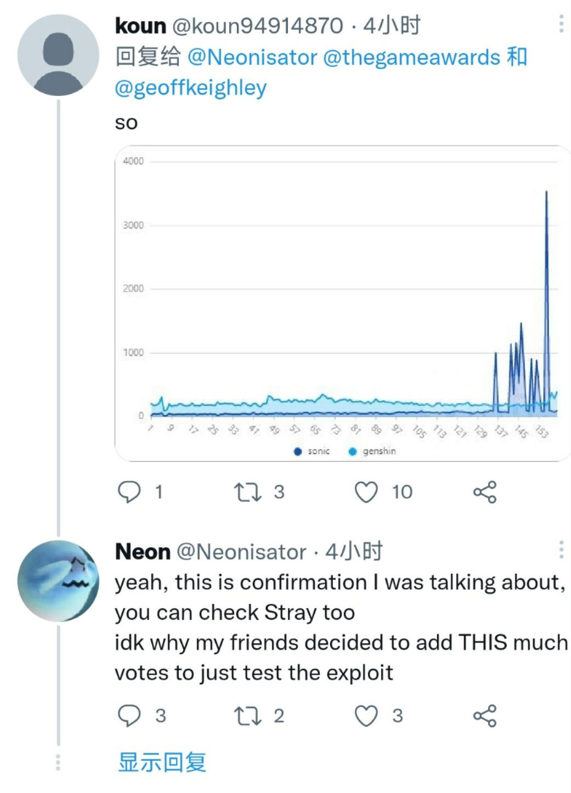Retweet koun's chart tweet
The image size is (571, 793).
click(247, 492)
